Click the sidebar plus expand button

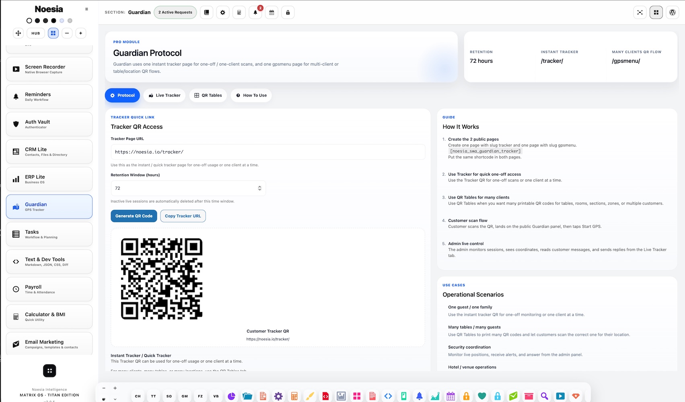pos(80,33)
